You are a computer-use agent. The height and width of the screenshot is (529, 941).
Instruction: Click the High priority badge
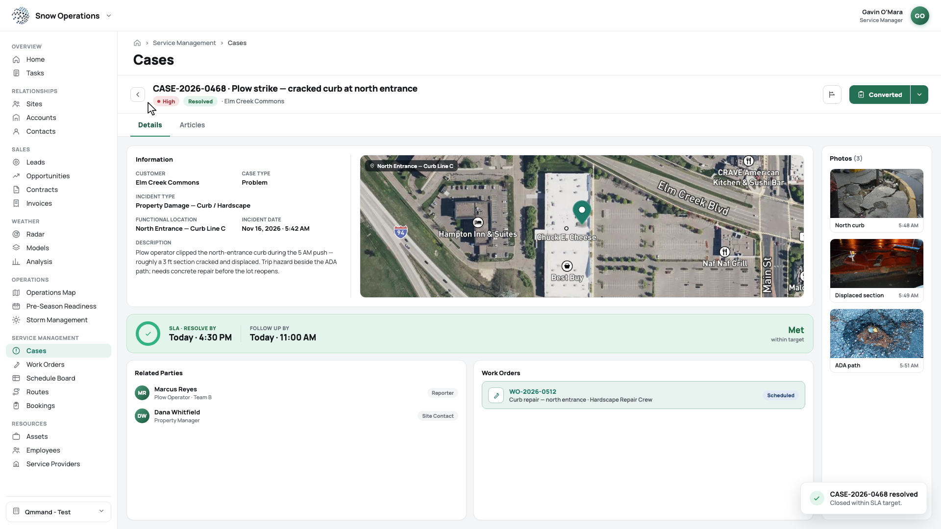pos(166,101)
